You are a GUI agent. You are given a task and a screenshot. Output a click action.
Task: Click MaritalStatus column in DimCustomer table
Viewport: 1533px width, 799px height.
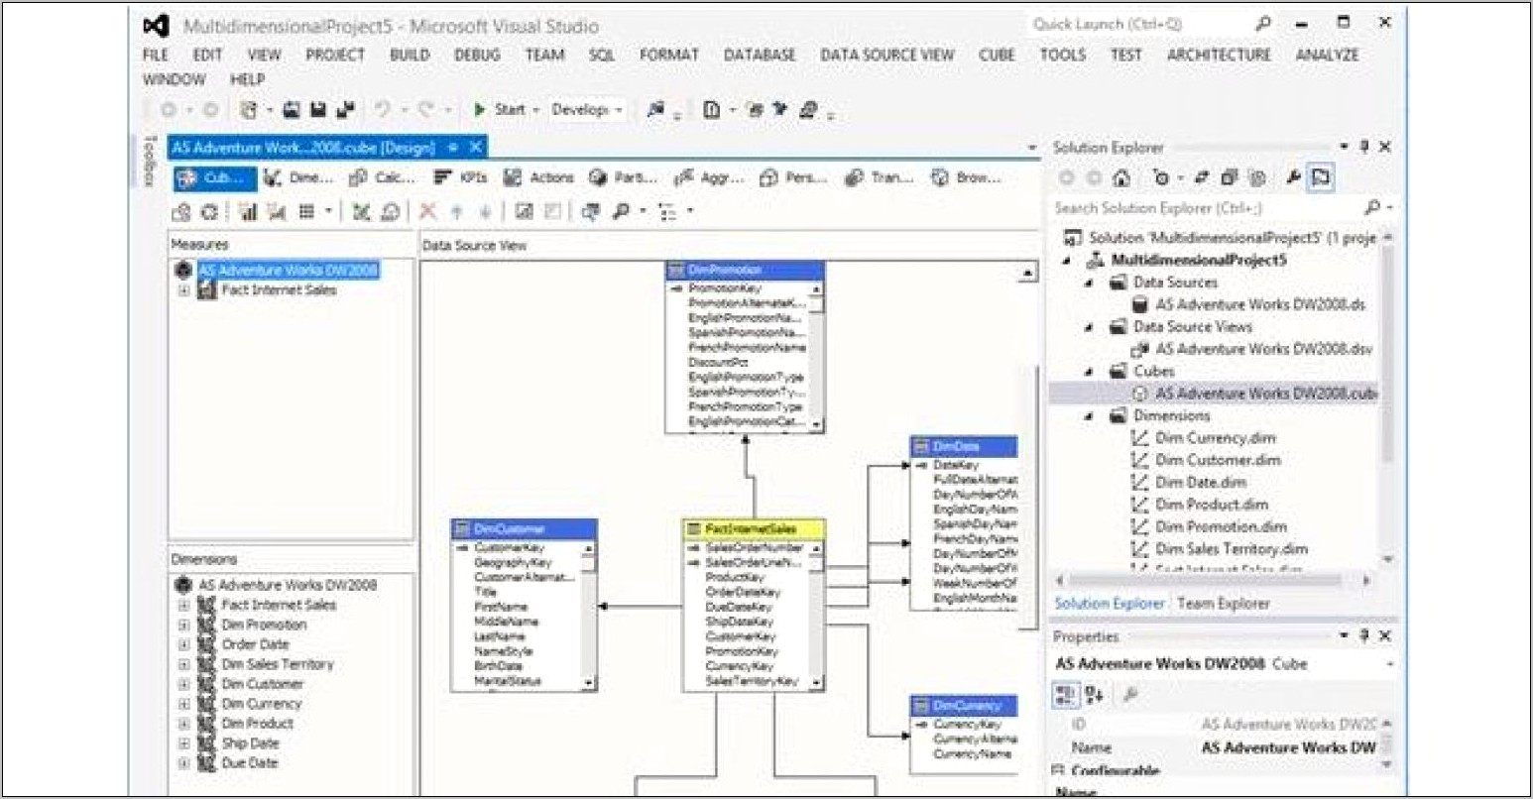506,681
